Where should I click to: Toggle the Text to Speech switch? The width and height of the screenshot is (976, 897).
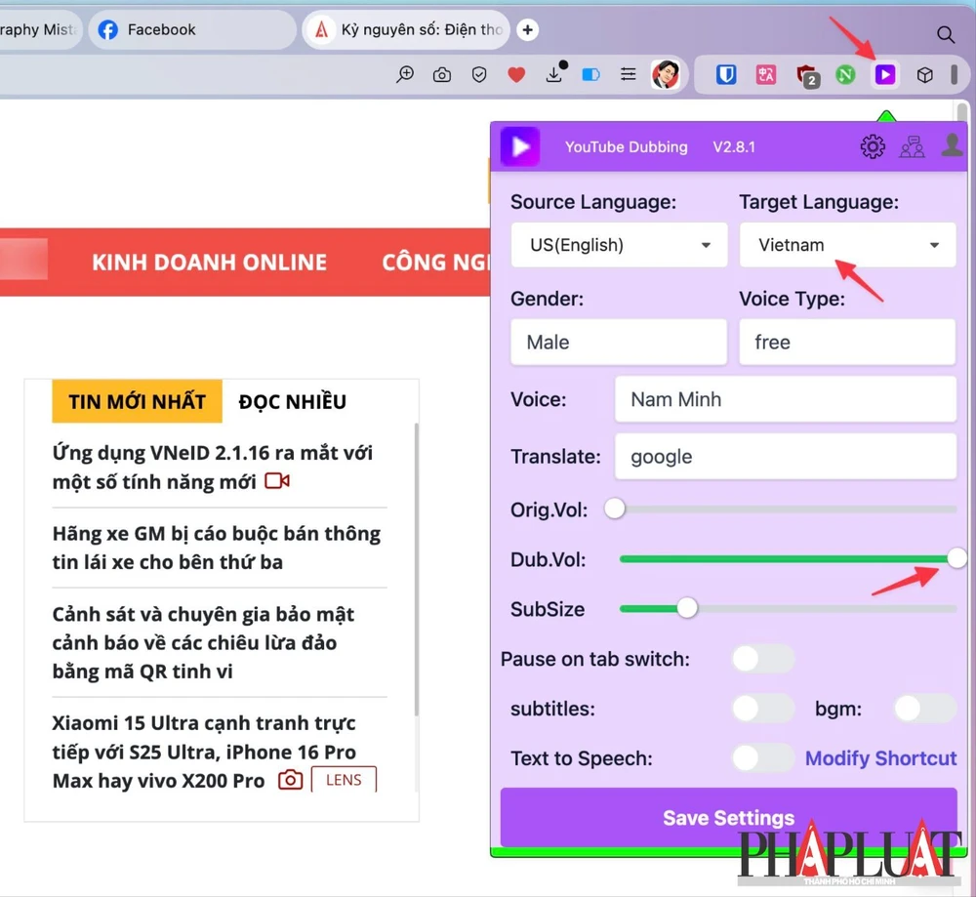coord(762,758)
